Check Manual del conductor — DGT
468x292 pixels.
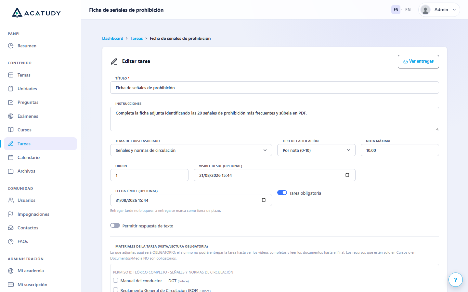coord(115,280)
